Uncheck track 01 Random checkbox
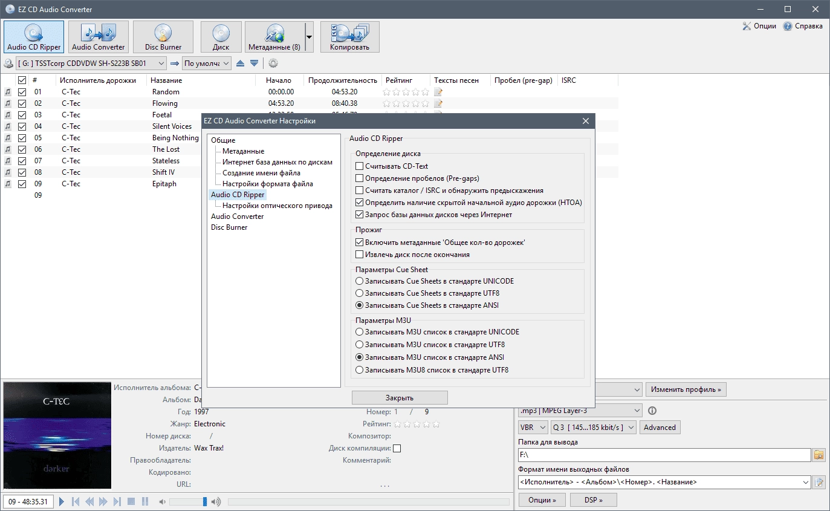 22,92
